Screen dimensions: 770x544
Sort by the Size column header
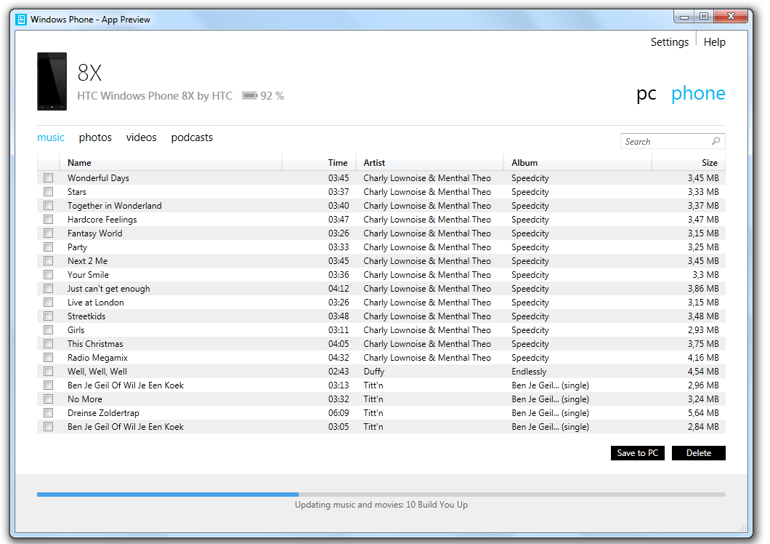point(689,162)
